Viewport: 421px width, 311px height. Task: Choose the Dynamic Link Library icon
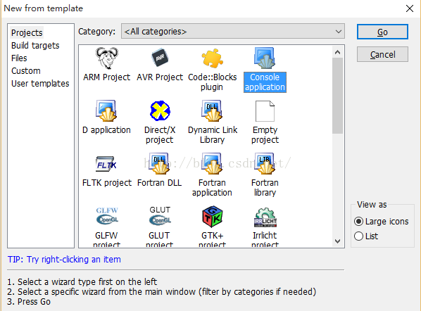(x=212, y=111)
